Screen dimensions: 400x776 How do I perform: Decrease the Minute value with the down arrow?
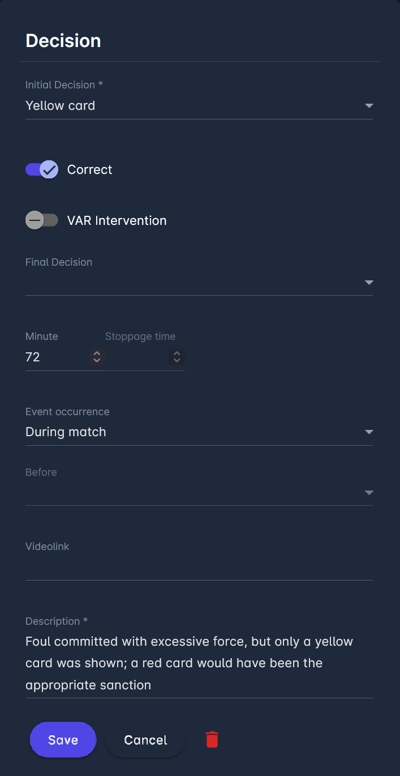[97, 360]
